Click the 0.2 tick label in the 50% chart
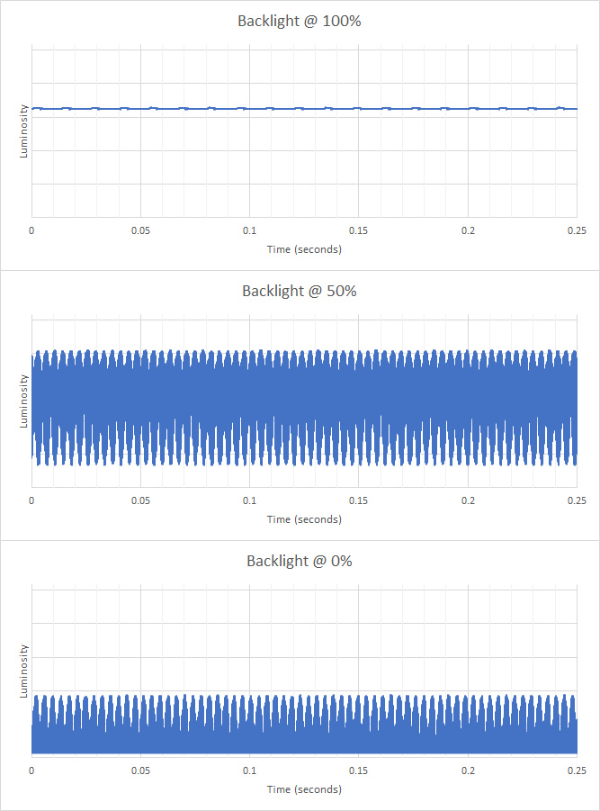 pyautogui.click(x=467, y=501)
